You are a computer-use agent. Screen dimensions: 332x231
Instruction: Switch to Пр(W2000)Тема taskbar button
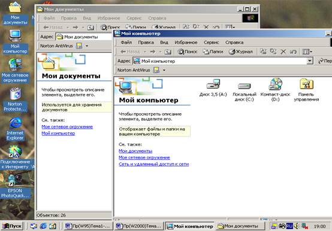(140, 226)
